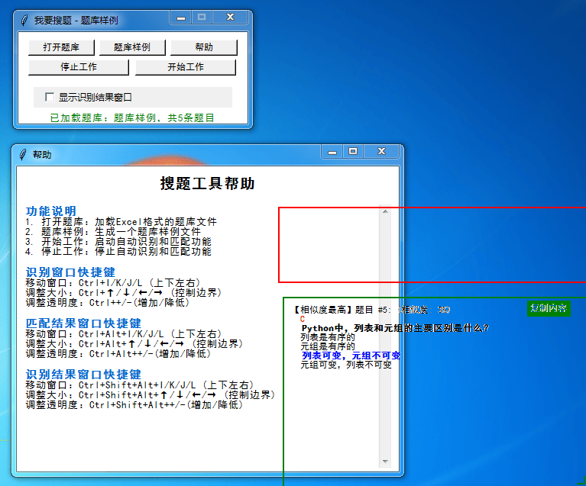
Task: Click the line 停止工作：停止自动识别和匹配功能
Action: 118,251
